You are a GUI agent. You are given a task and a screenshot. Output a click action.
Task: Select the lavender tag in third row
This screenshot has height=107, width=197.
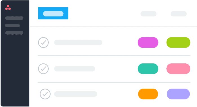[x=178, y=94]
